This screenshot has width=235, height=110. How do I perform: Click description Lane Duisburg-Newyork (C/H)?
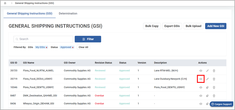170,79
